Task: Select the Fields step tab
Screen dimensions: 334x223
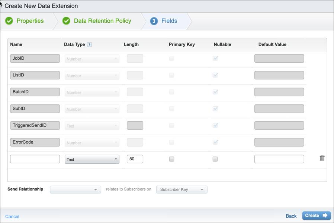Action: [169, 21]
